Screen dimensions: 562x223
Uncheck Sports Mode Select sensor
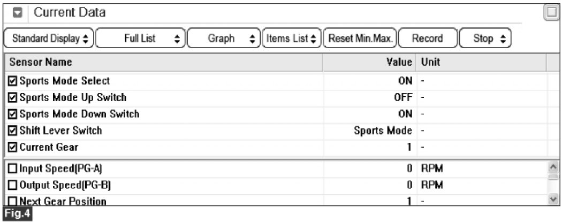pos(13,81)
